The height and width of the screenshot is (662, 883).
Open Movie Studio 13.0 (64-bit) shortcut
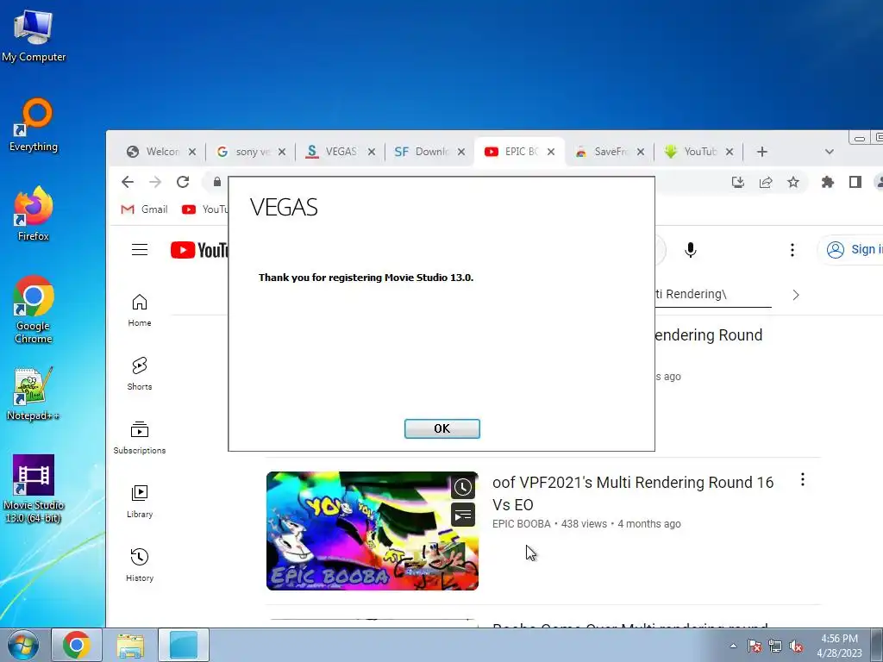click(x=34, y=490)
